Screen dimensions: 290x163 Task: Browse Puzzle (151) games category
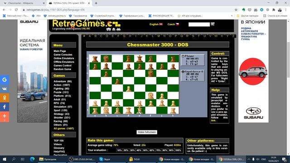61,92
